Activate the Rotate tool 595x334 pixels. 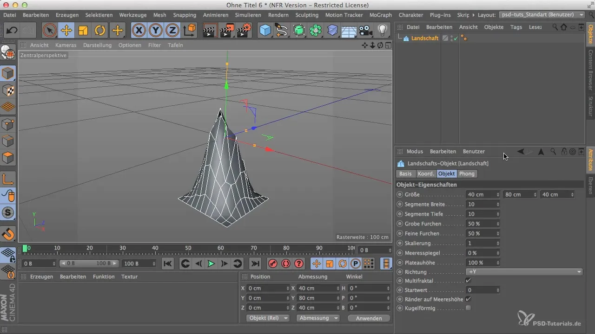coord(100,31)
